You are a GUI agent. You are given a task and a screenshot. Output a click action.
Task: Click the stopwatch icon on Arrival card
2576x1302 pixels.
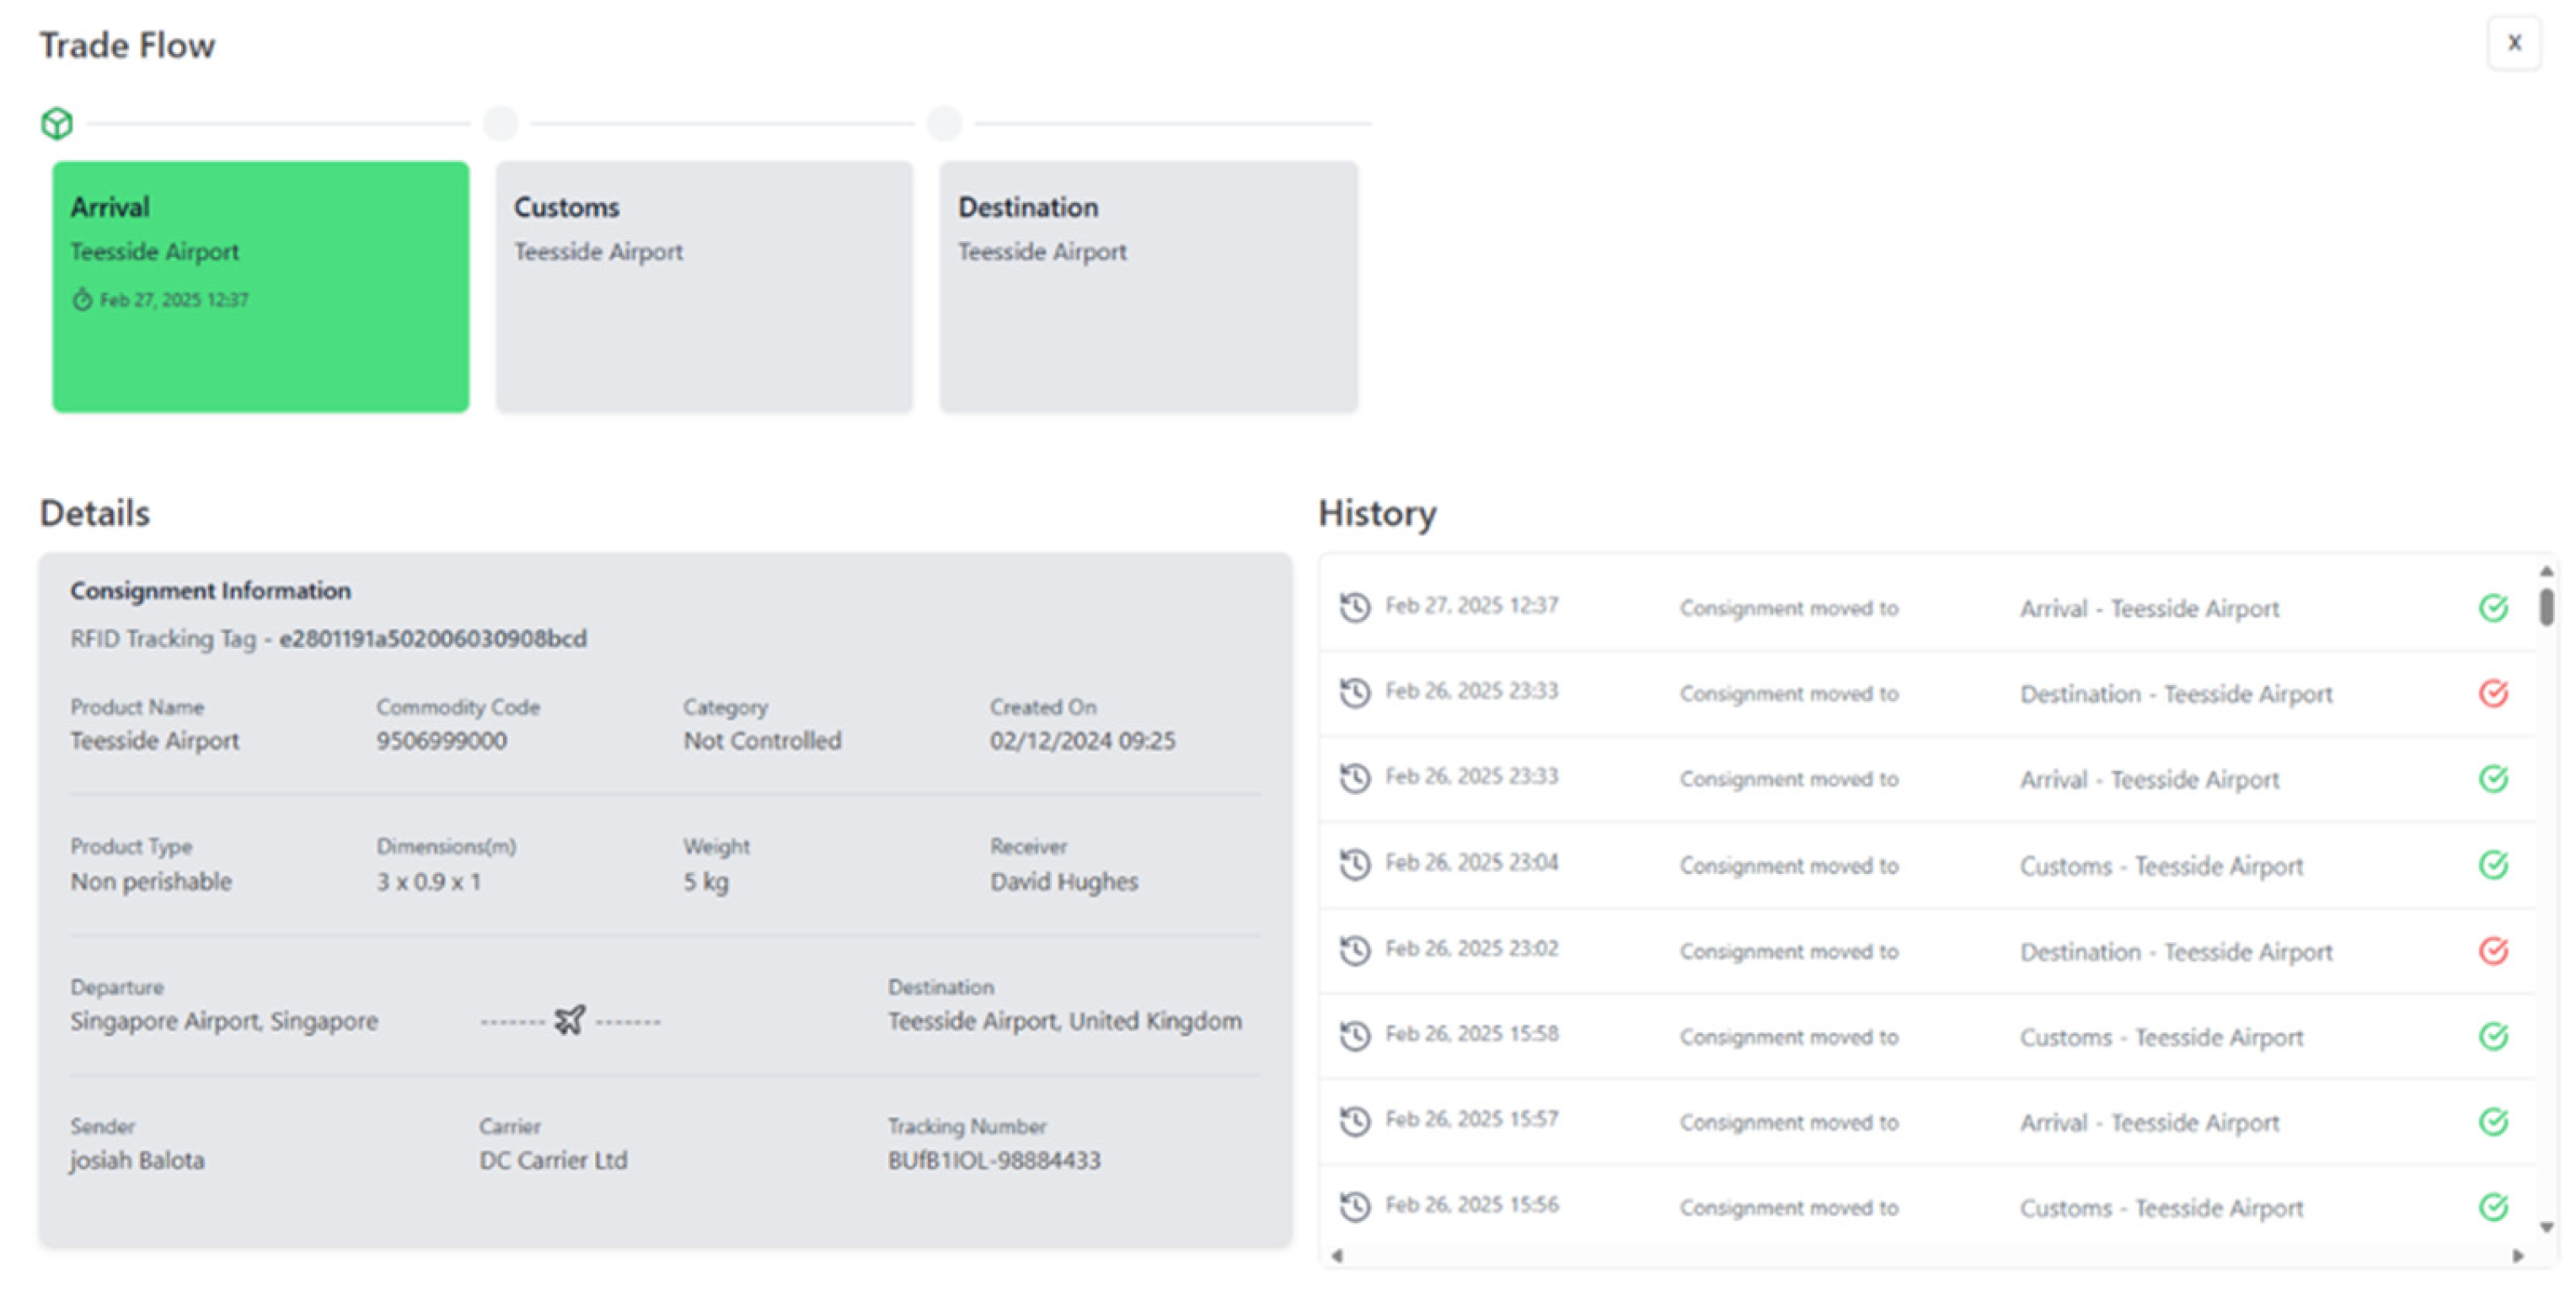click(82, 299)
